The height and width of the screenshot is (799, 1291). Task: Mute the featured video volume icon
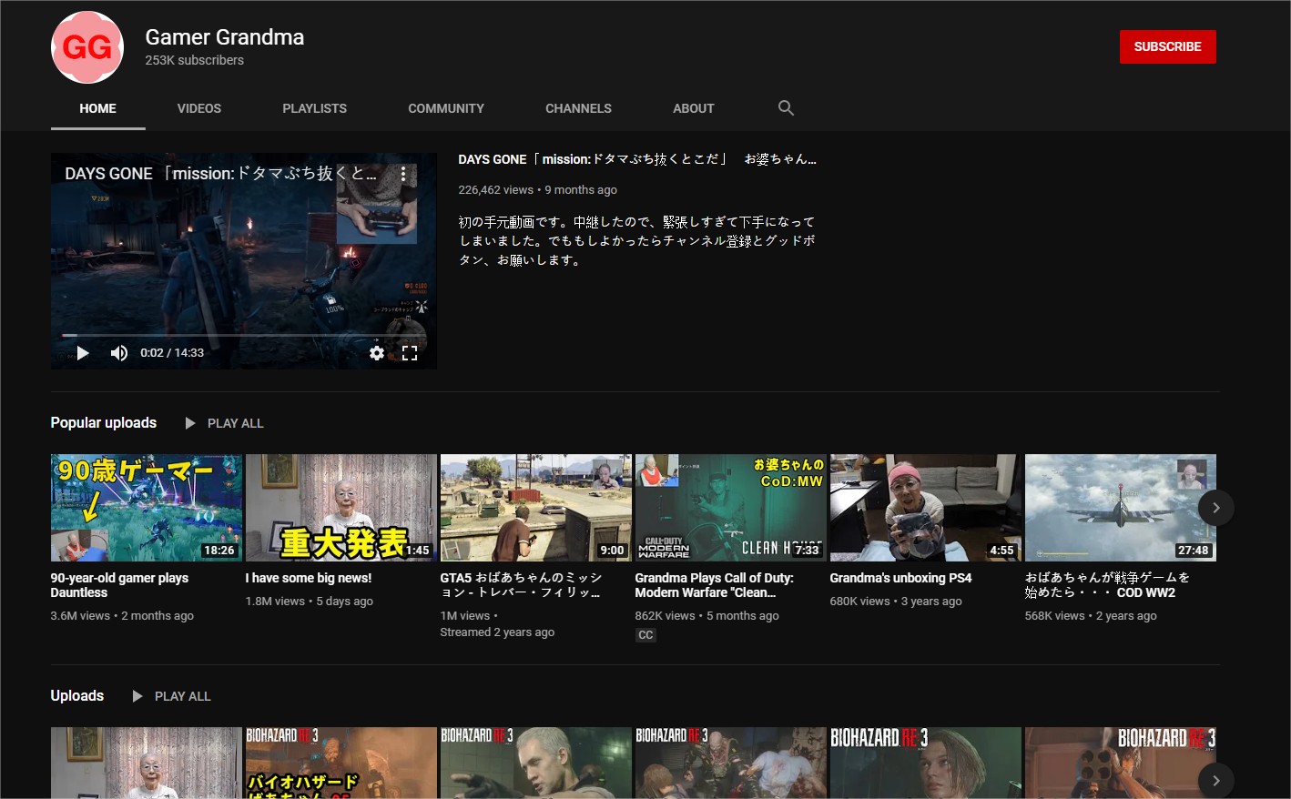119,353
